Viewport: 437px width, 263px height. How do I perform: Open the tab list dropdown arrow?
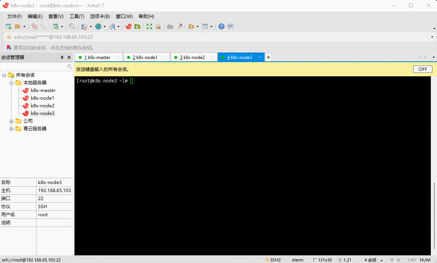click(x=434, y=58)
